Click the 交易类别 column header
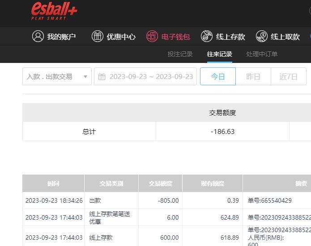311x246 pixels. (x=111, y=183)
